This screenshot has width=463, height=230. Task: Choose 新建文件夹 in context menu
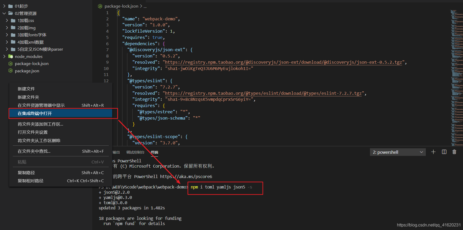61,97
